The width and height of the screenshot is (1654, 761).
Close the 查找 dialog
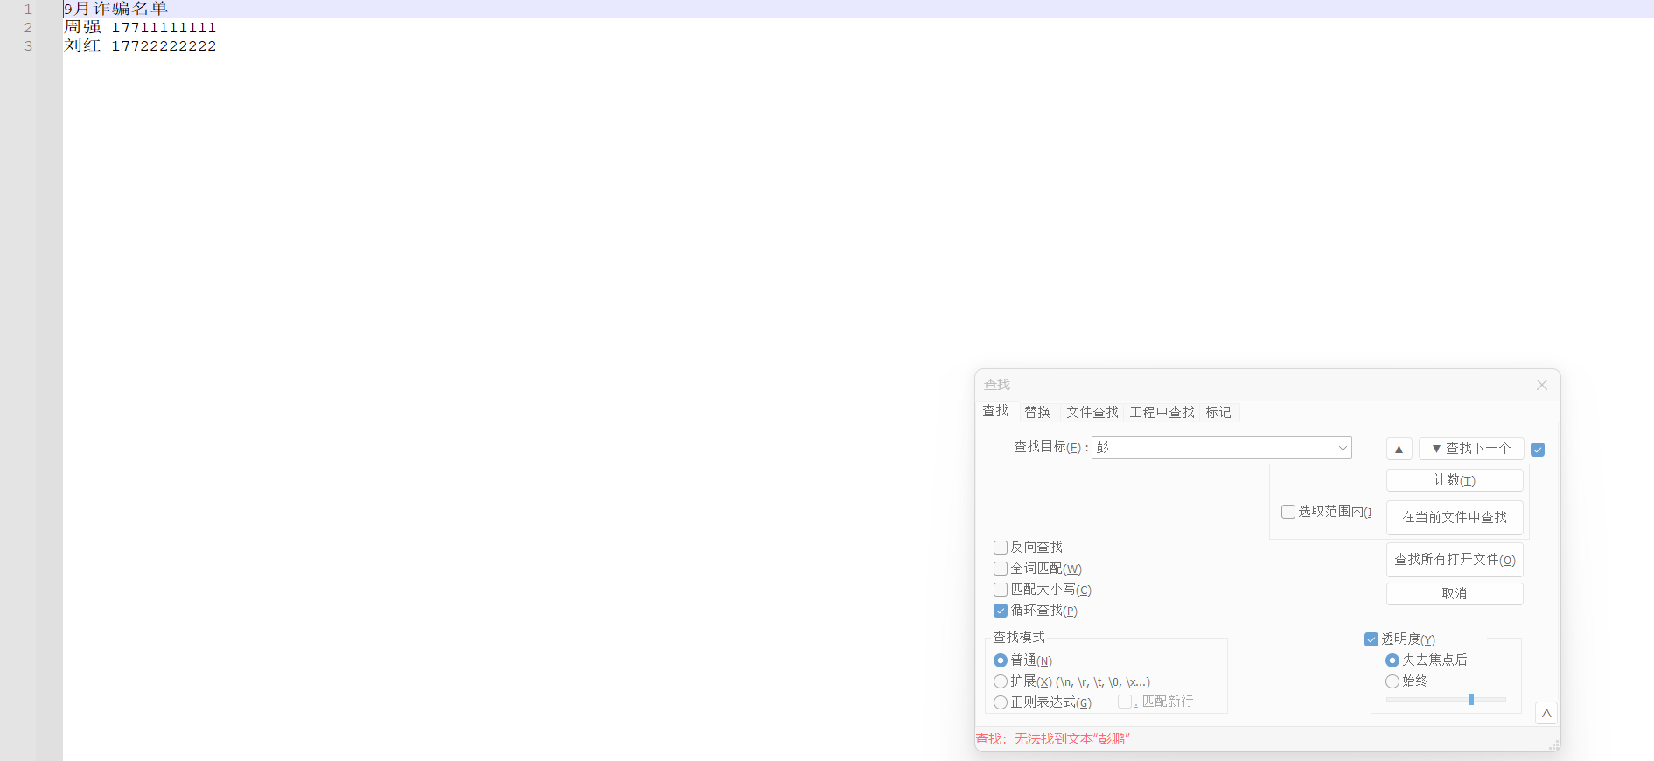(x=1541, y=385)
